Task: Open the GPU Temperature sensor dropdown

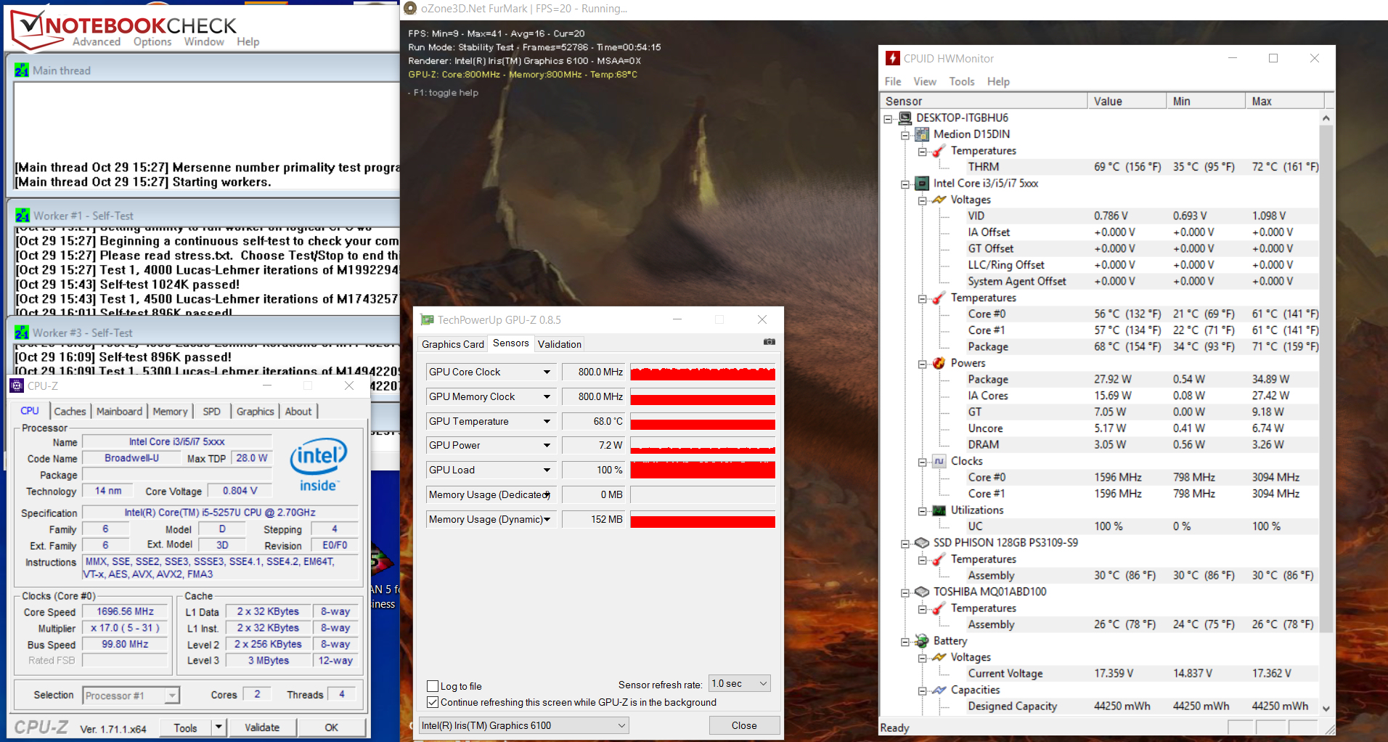Action: (547, 422)
